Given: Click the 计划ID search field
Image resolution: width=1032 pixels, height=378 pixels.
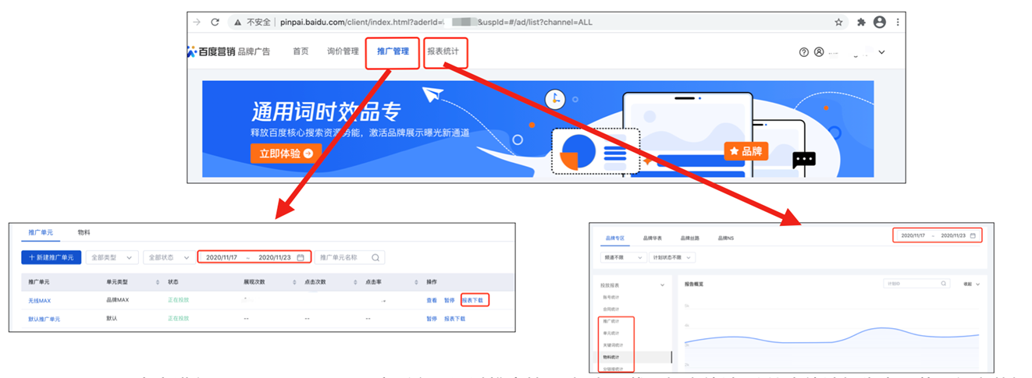Looking at the screenshot, I should click(x=916, y=284).
